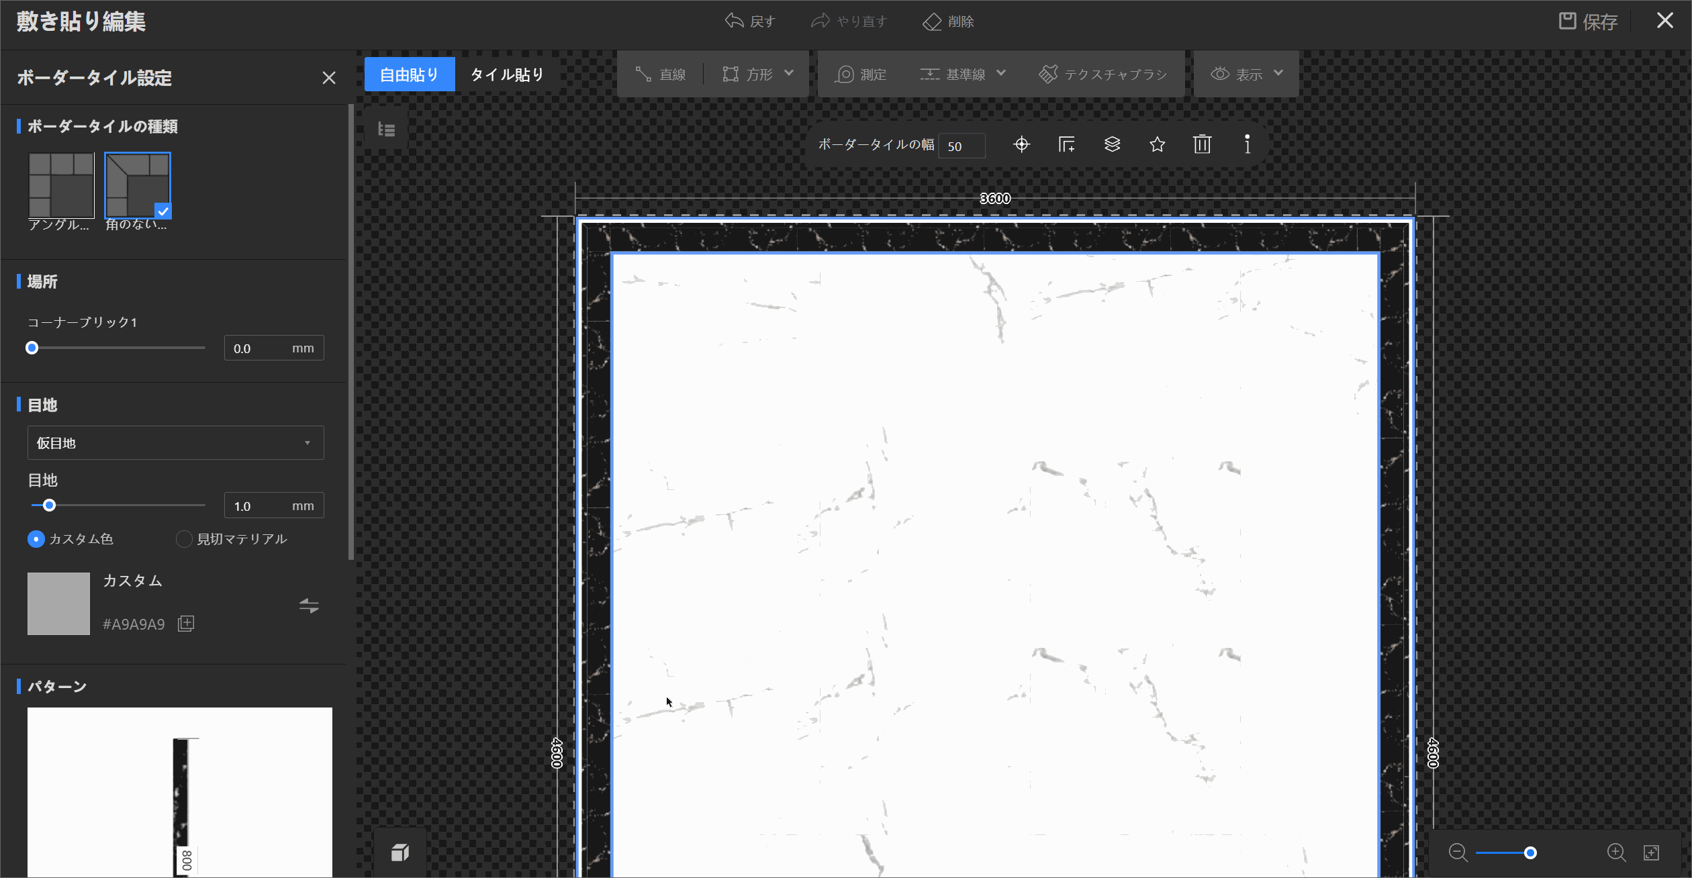Switch to the 自由貼り tab
This screenshot has height=878, width=1692.
point(410,75)
